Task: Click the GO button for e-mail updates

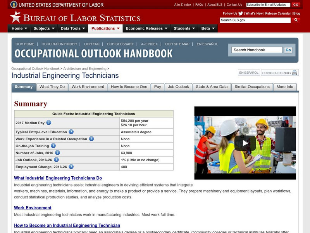Action: point(296,5)
